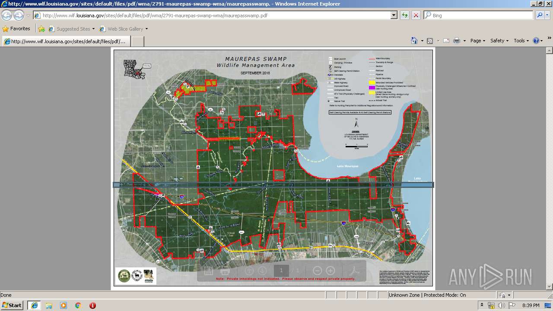Viewport: 553px width, 311px height.
Task: Click the 'MAUREPAS SWAMP' map title
Action: tap(256, 59)
